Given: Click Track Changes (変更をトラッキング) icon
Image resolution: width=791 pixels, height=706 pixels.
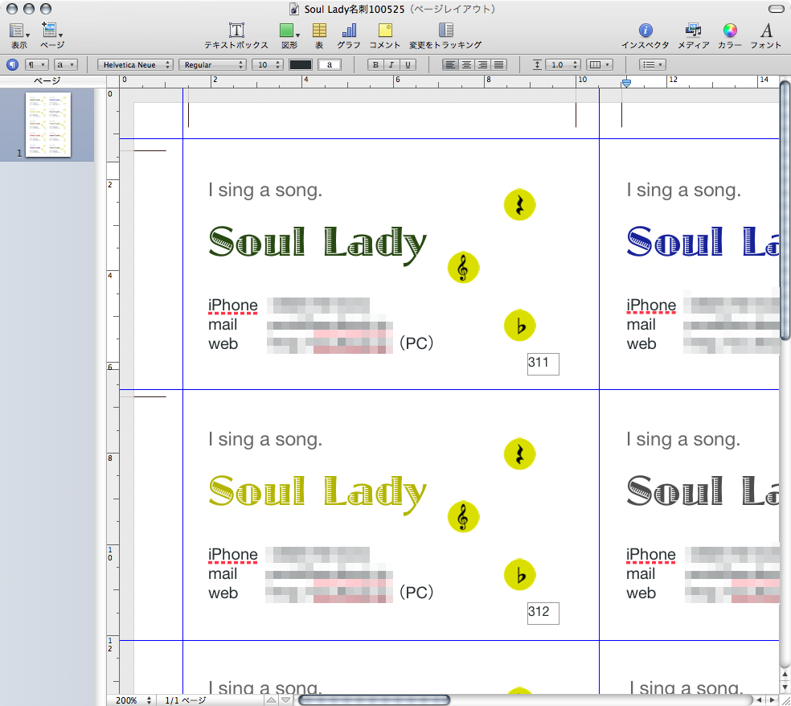Looking at the screenshot, I should (x=445, y=31).
